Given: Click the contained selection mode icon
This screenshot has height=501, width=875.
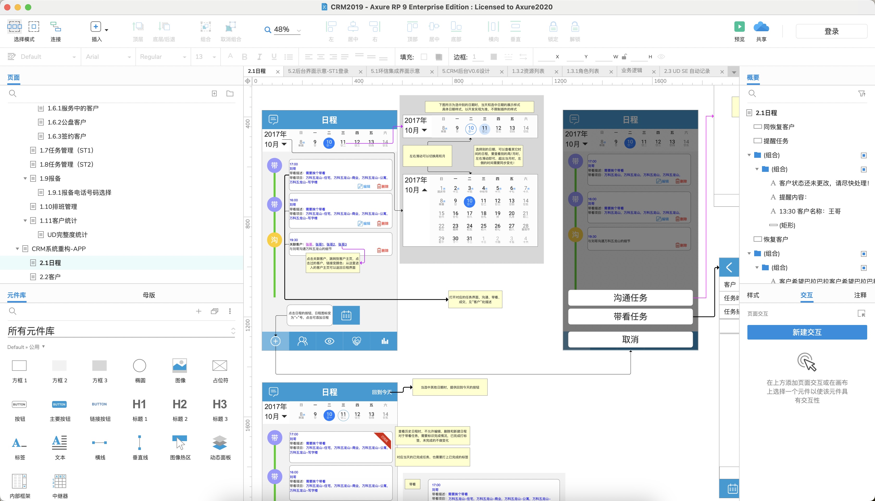Looking at the screenshot, I should point(34,27).
